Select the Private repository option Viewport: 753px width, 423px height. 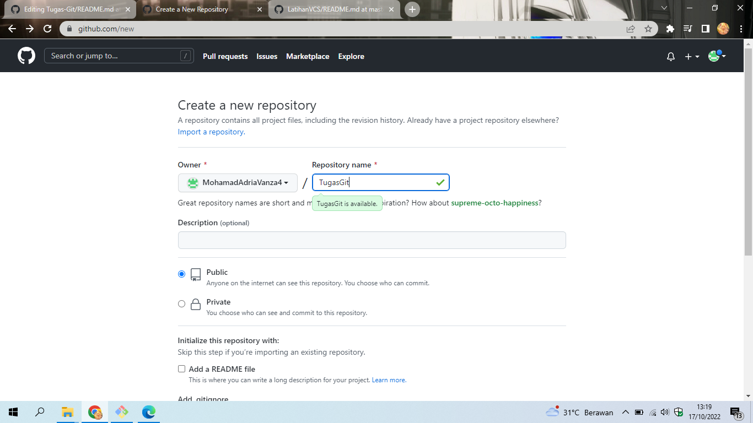click(x=181, y=303)
